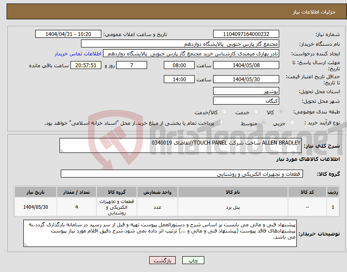Click the resize grip of توضیحات خریدار textarea
Viewport: 347px width, 272px height.
26,245
